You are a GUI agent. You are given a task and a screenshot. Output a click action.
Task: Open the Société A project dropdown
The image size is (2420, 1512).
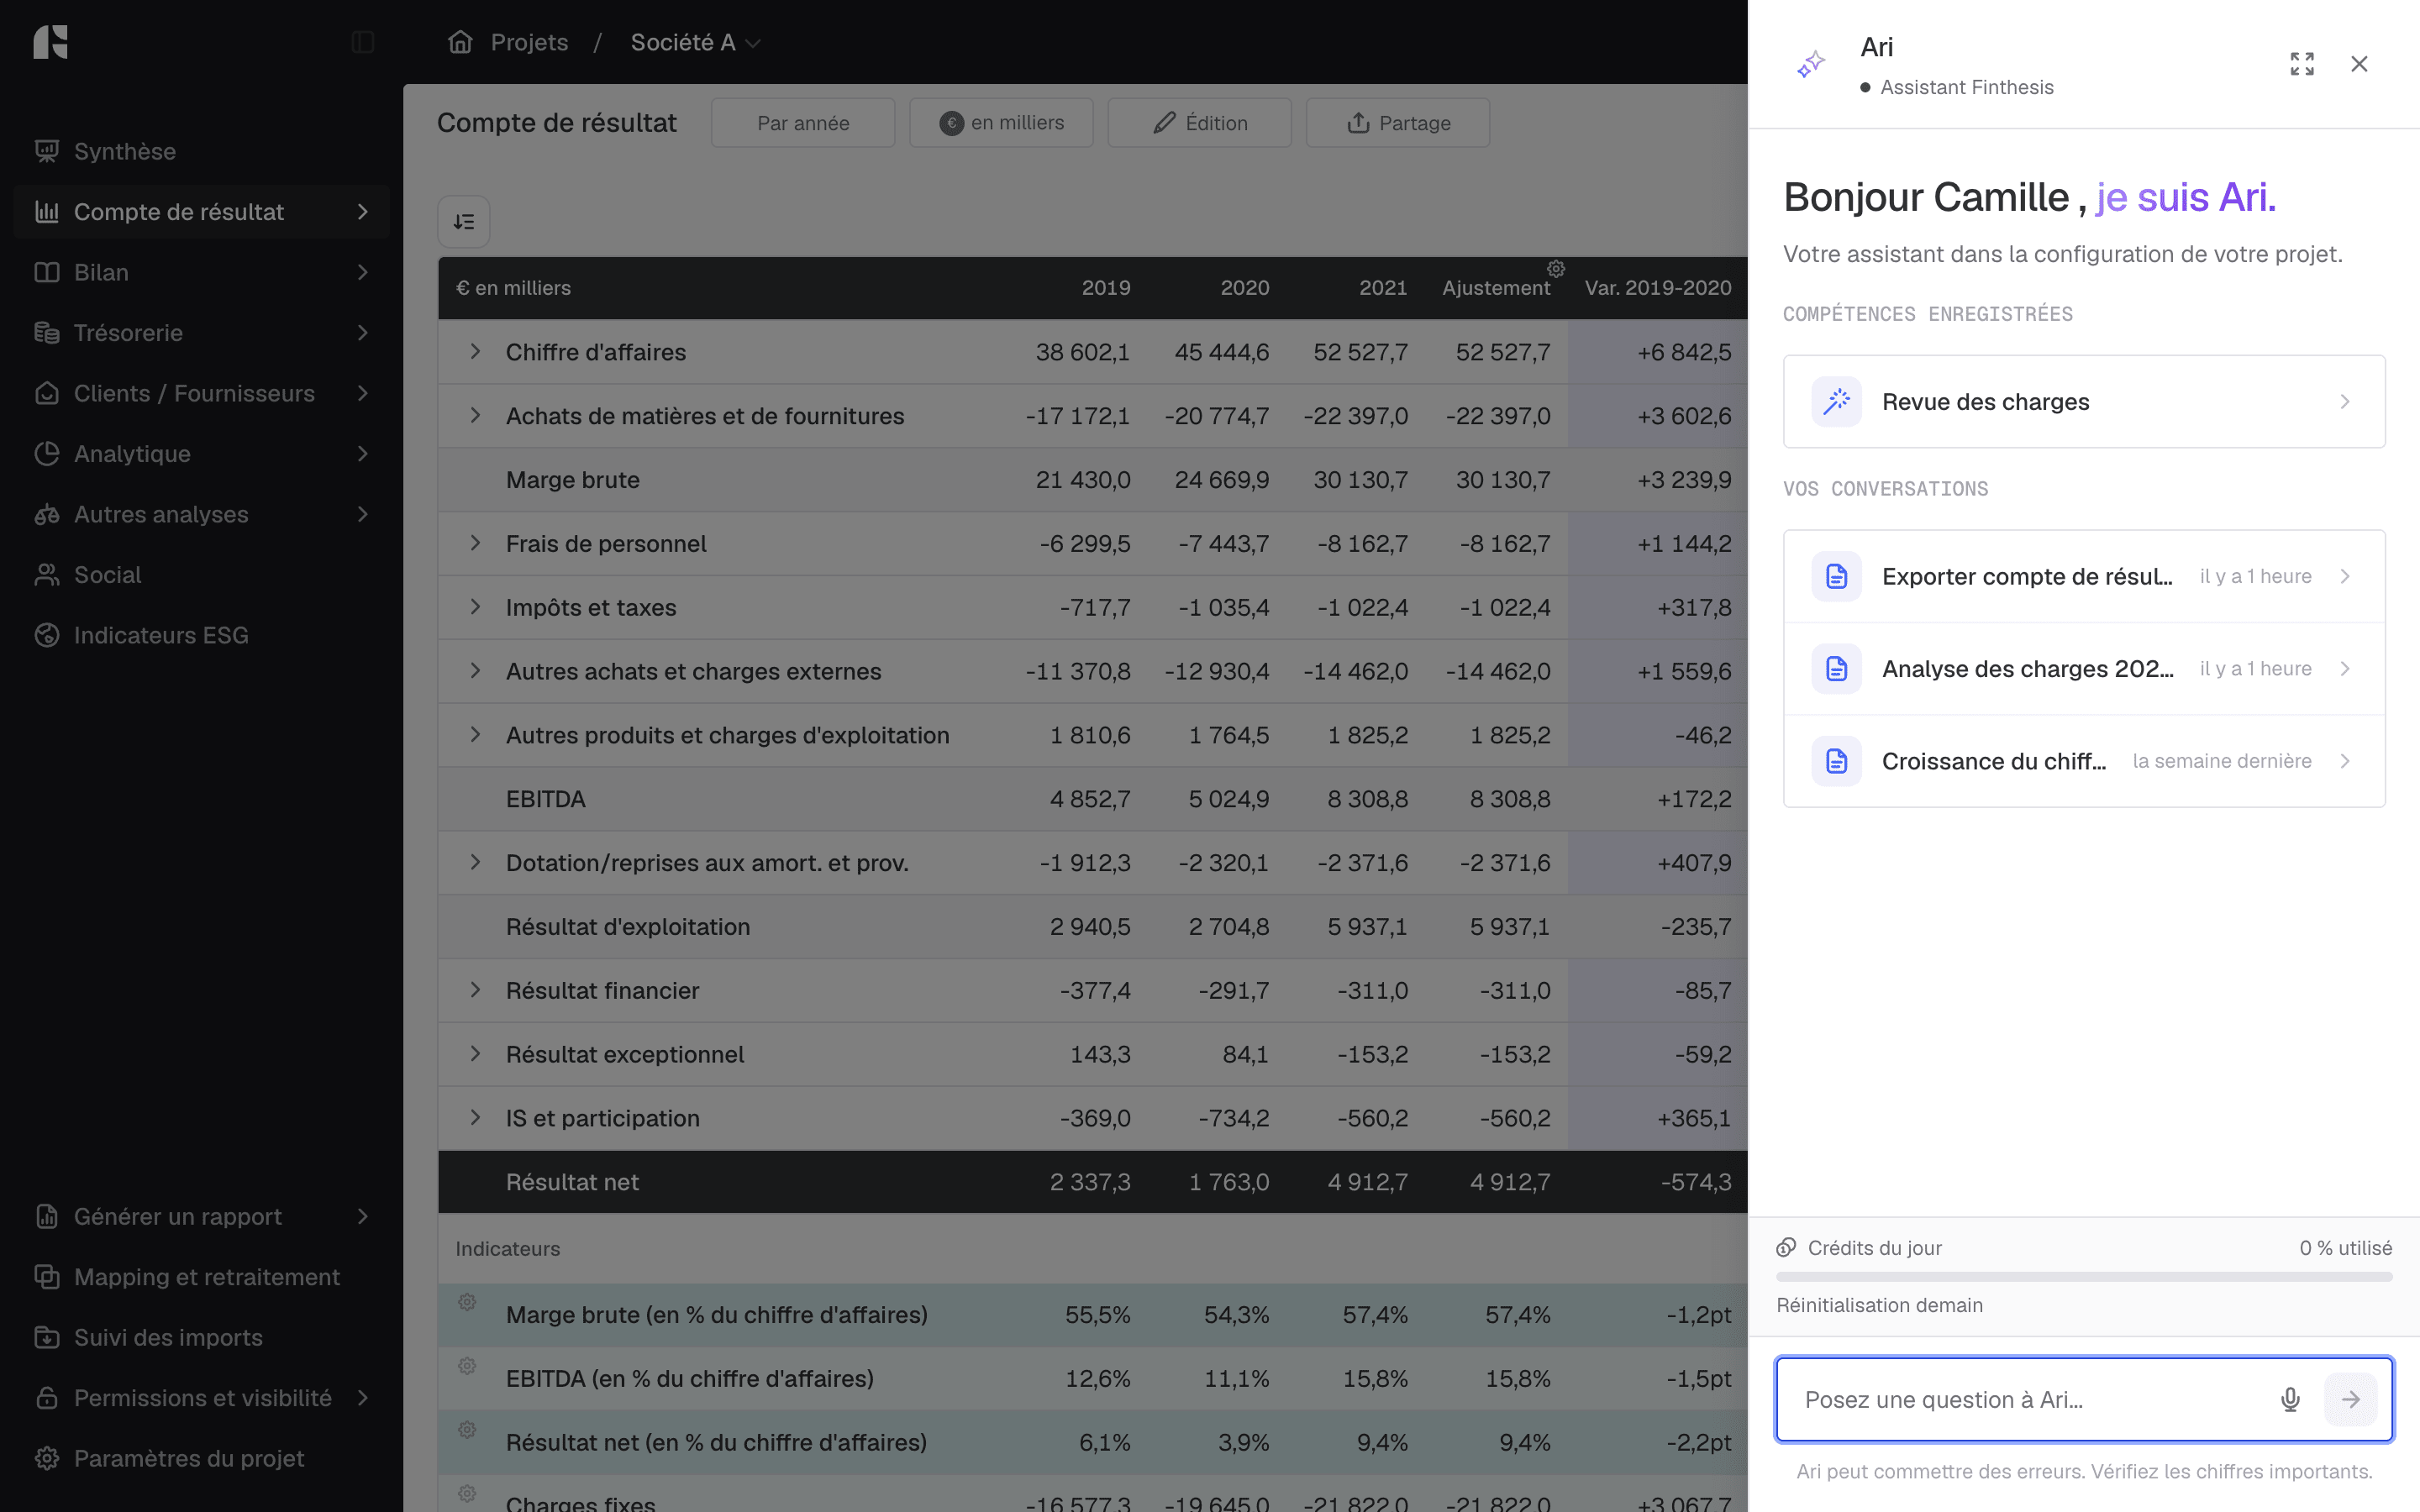pyautogui.click(x=696, y=42)
